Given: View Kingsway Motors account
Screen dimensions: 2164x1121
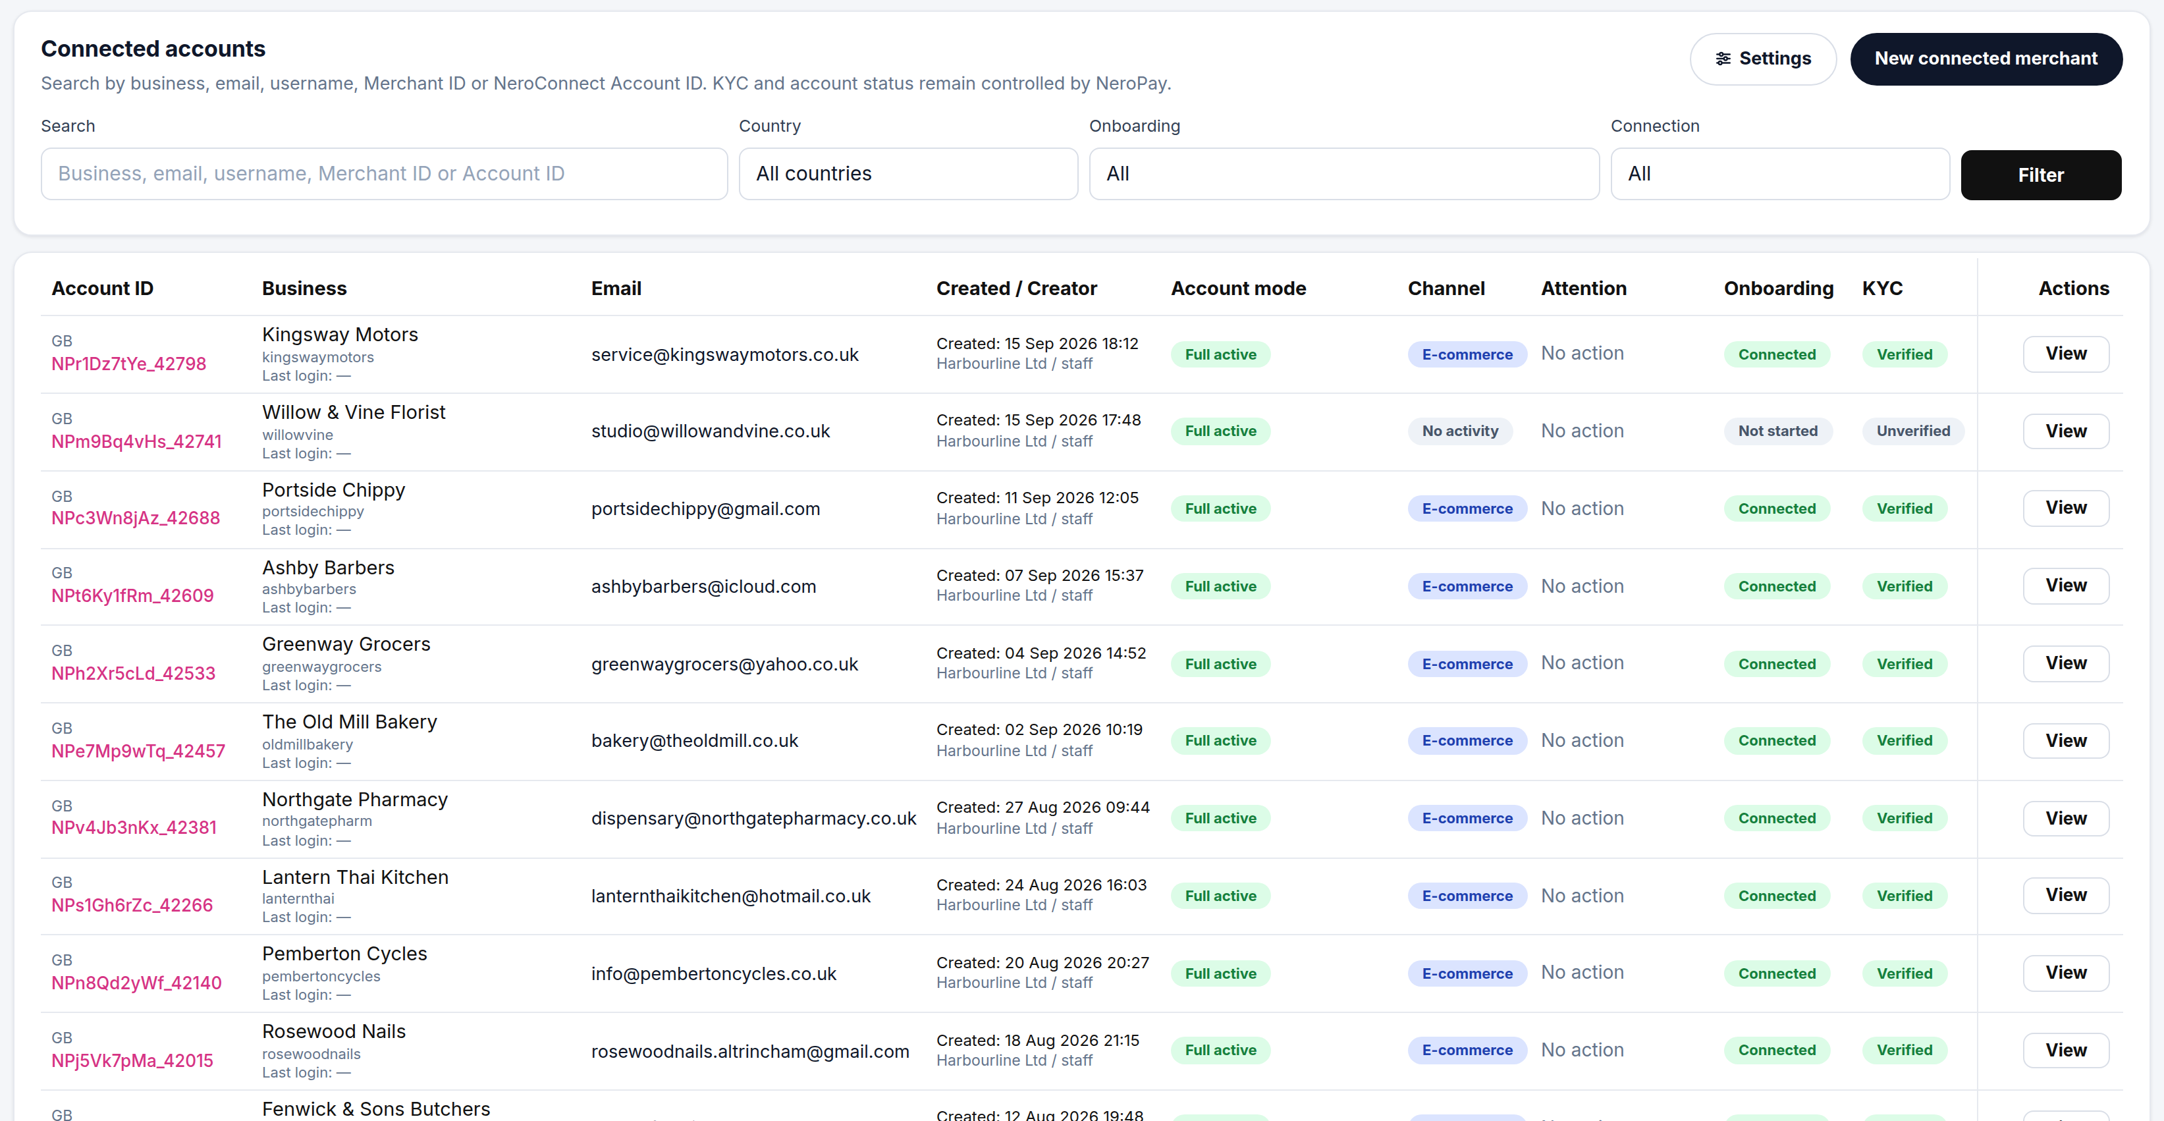Looking at the screenshot, I should point(2066,354).
